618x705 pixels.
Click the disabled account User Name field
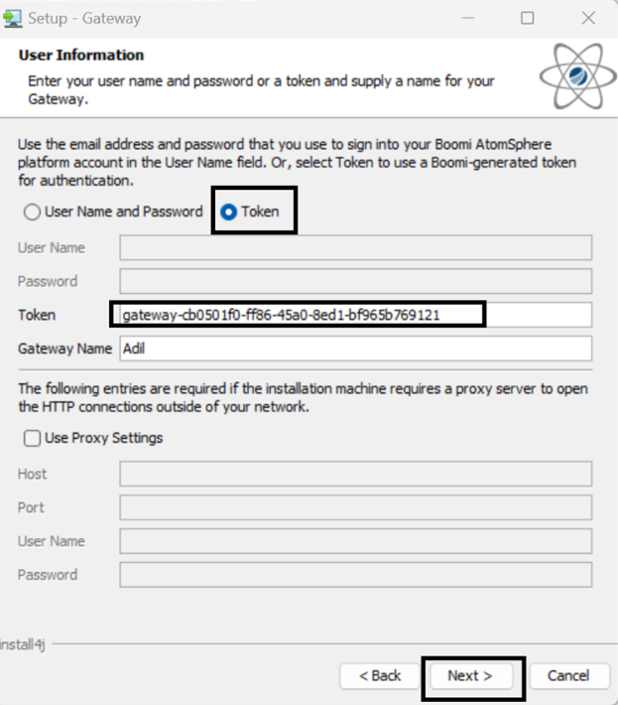click(355, 247)
